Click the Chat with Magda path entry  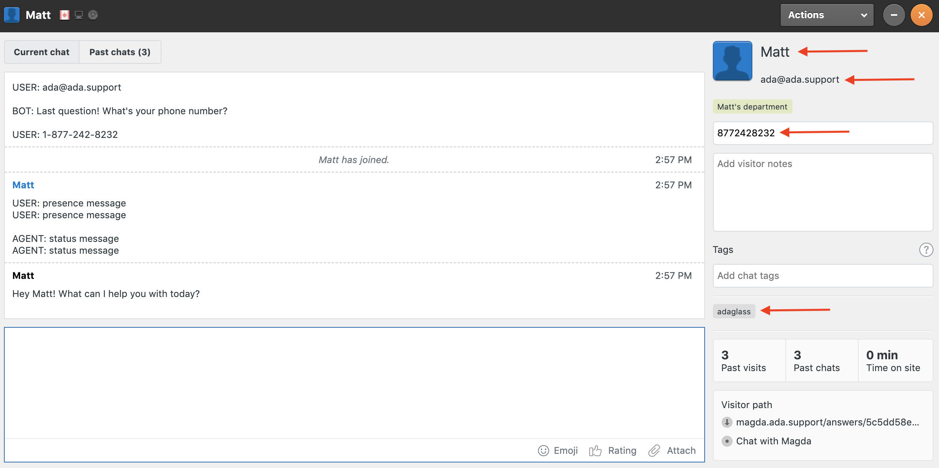(x=773, y=441)
